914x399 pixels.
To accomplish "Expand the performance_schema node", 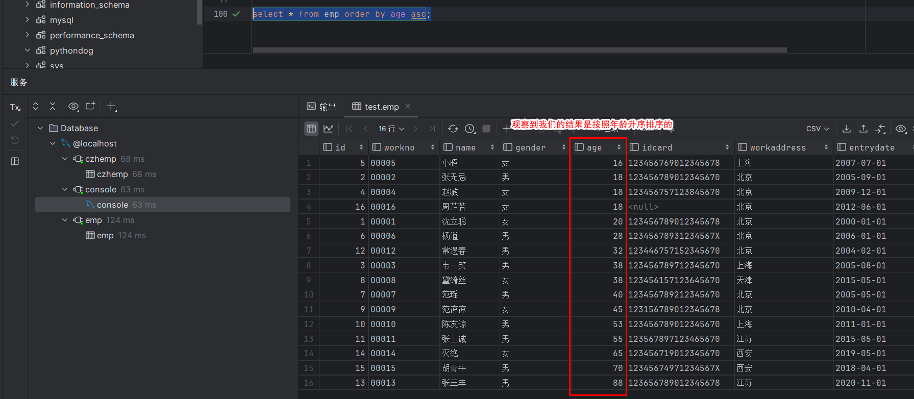I will click(x=27, y=35).
